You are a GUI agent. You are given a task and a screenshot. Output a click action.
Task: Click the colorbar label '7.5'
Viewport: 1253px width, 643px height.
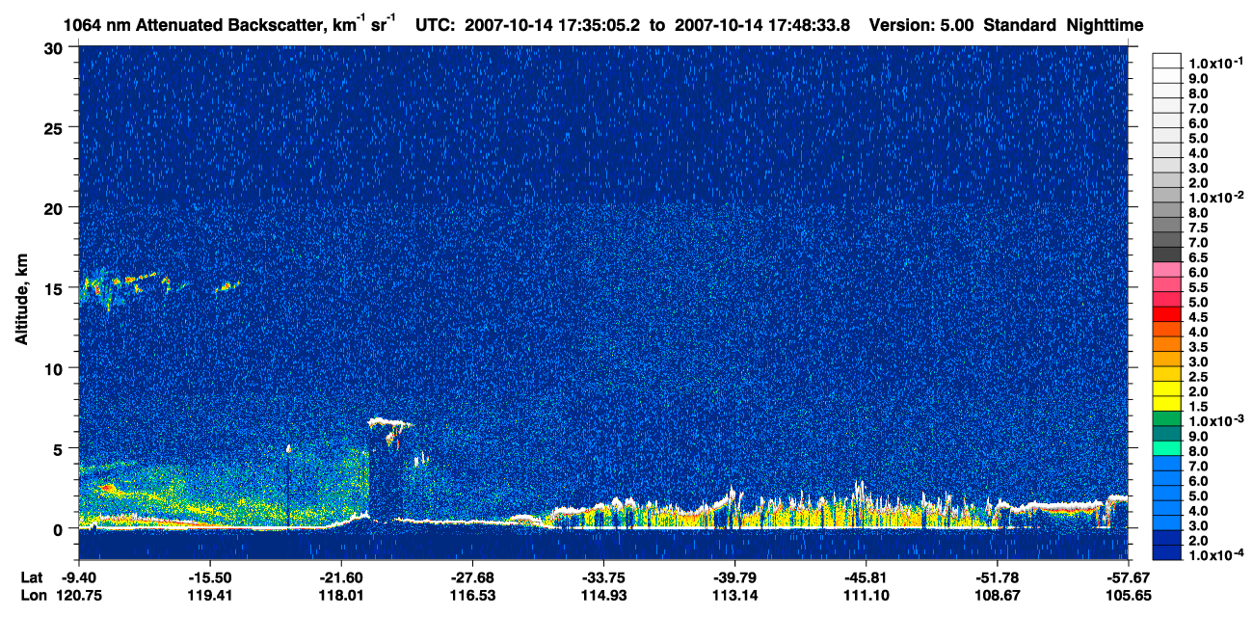(1198, 228)
